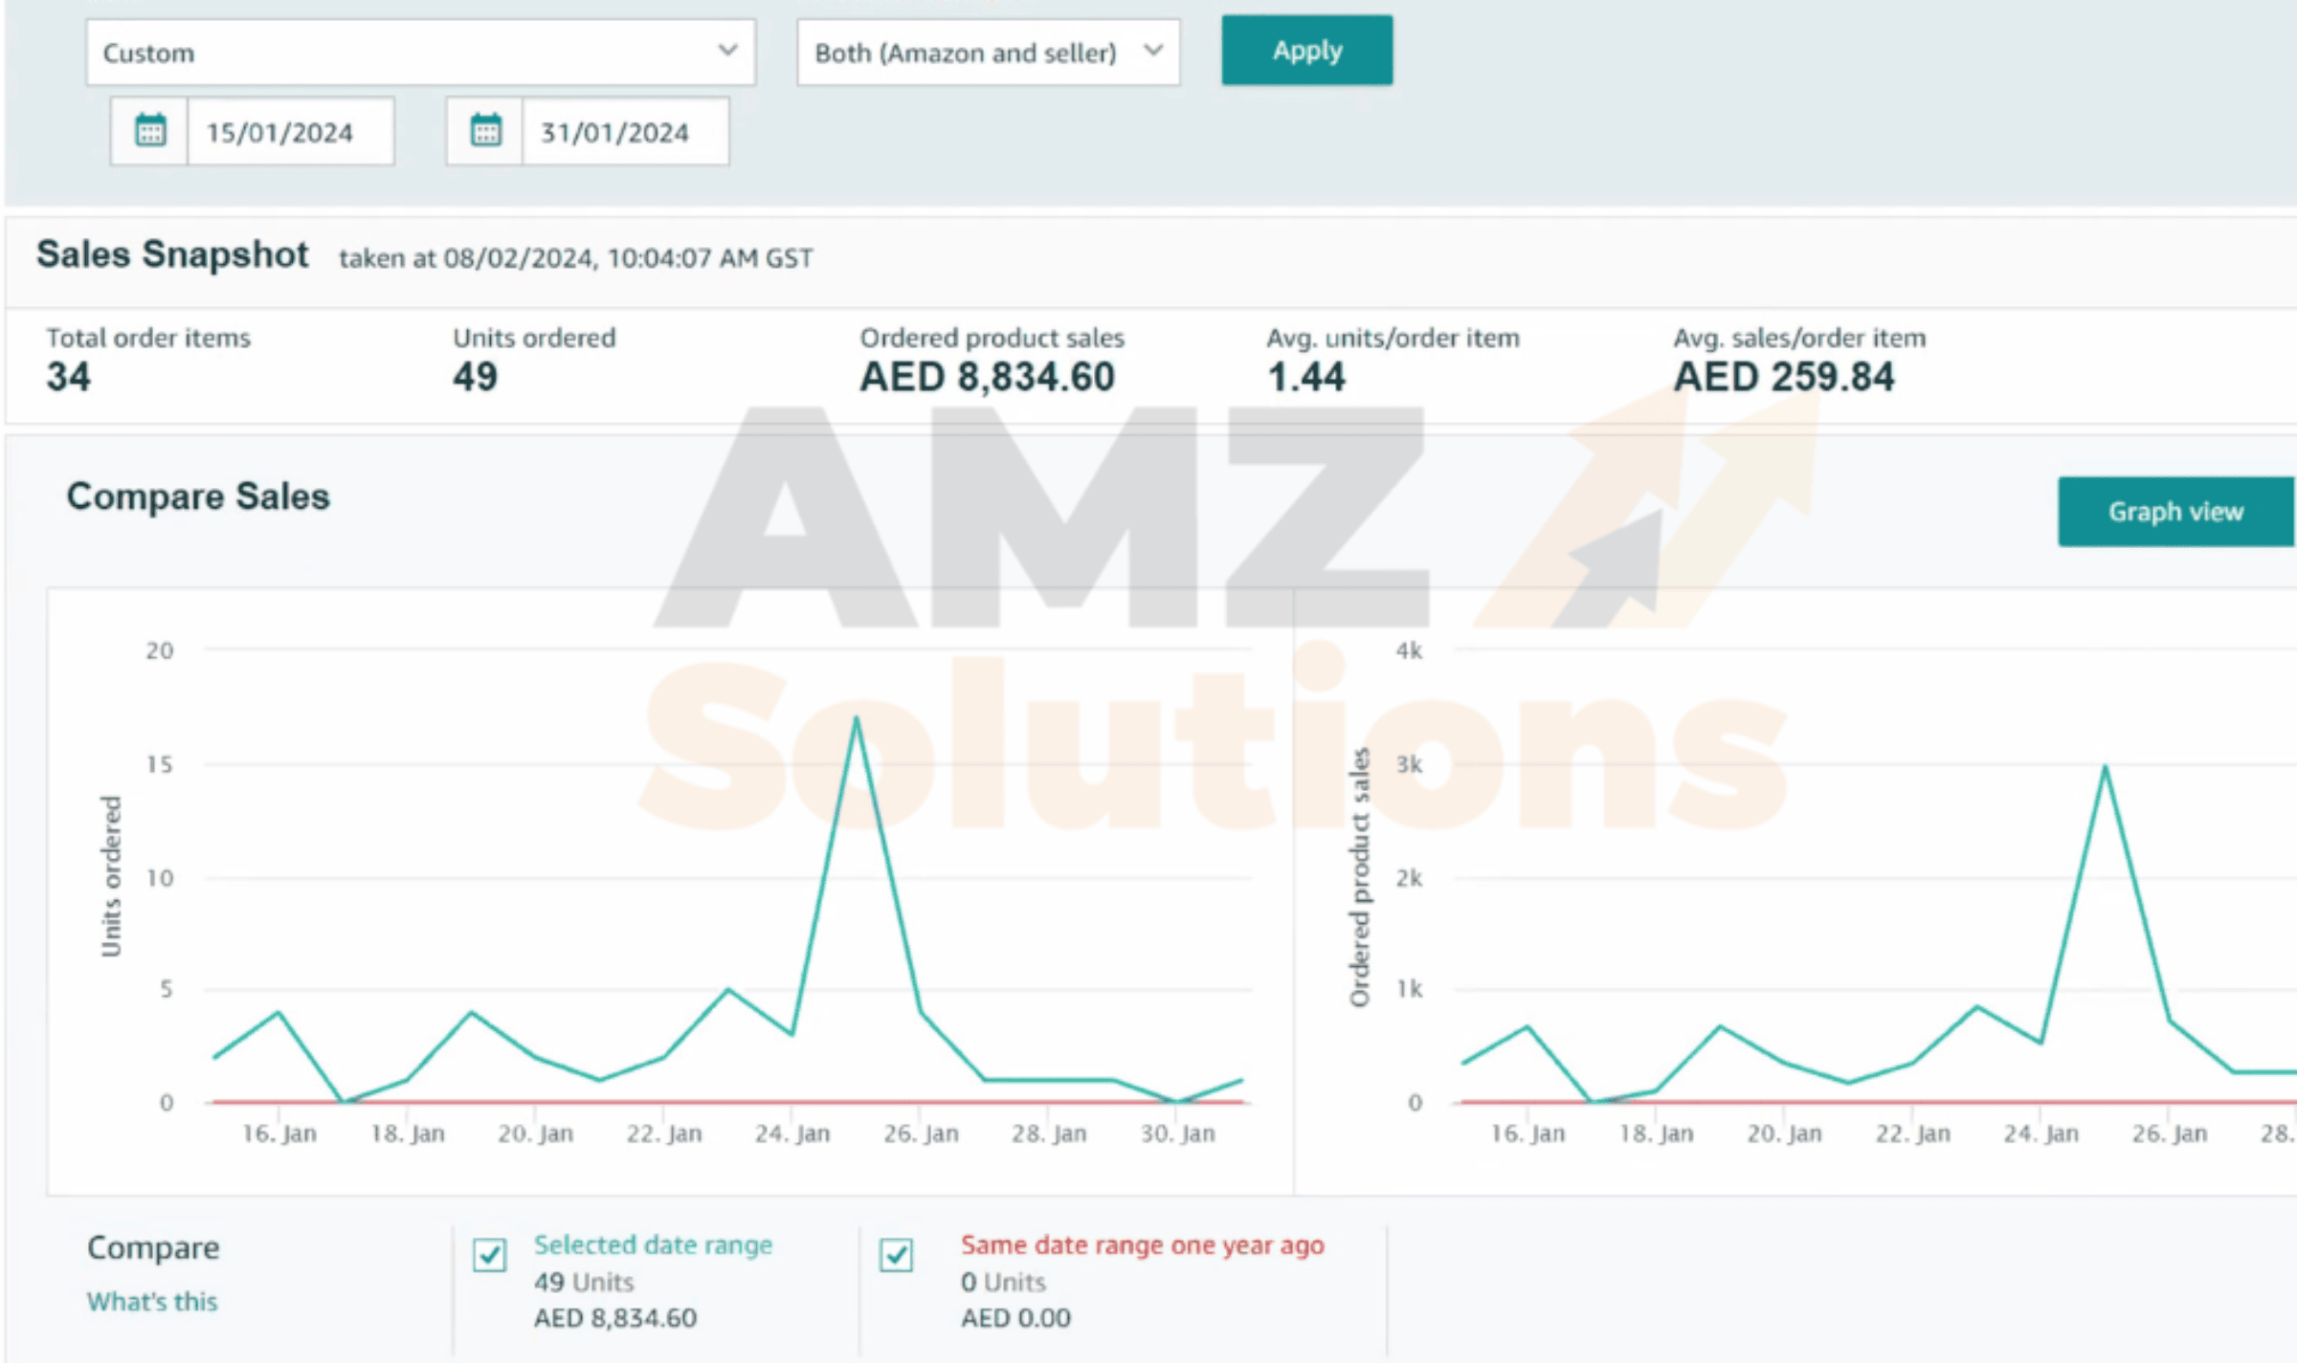Open the end date calendar picker
Screen dimensions: 2297x1363
485,131
